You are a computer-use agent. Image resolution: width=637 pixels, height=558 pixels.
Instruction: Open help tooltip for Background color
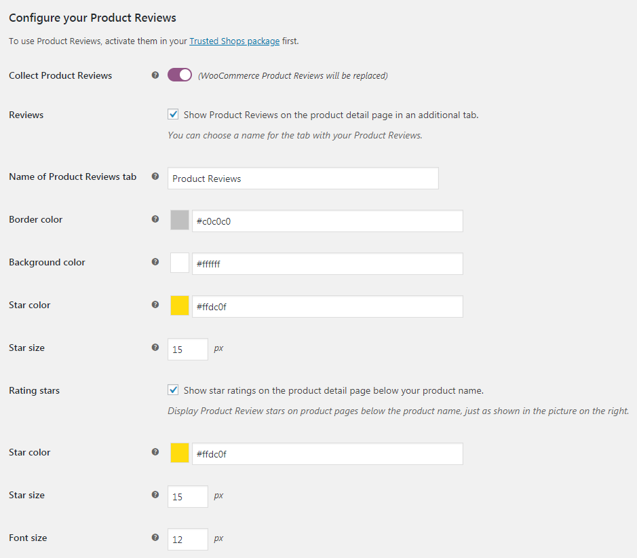point(155,262)
